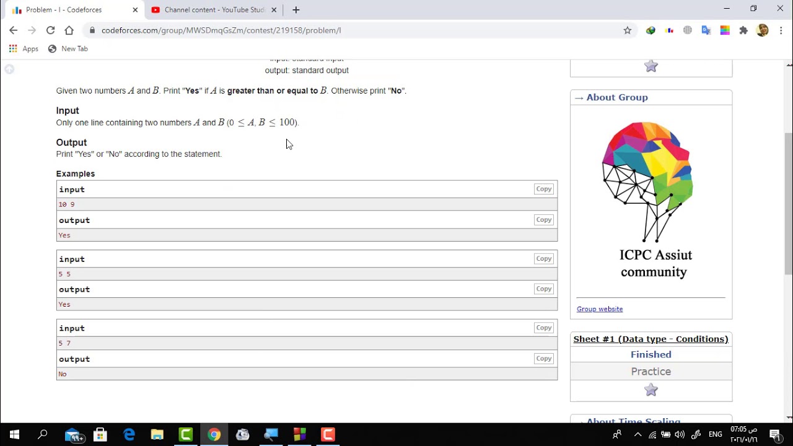The width and height of the screenshot is (793, 446).
Task: Reload the Codeforces page
Action: pyautogui.click(x=50, y=30)
